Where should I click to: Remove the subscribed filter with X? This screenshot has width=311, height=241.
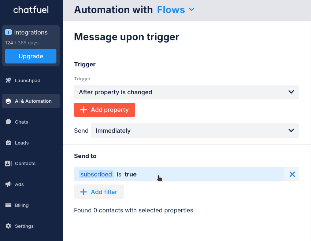click(292, 174)
